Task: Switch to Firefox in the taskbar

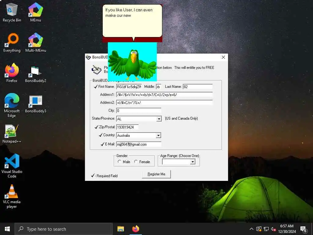Action: (x=136, y=229)
